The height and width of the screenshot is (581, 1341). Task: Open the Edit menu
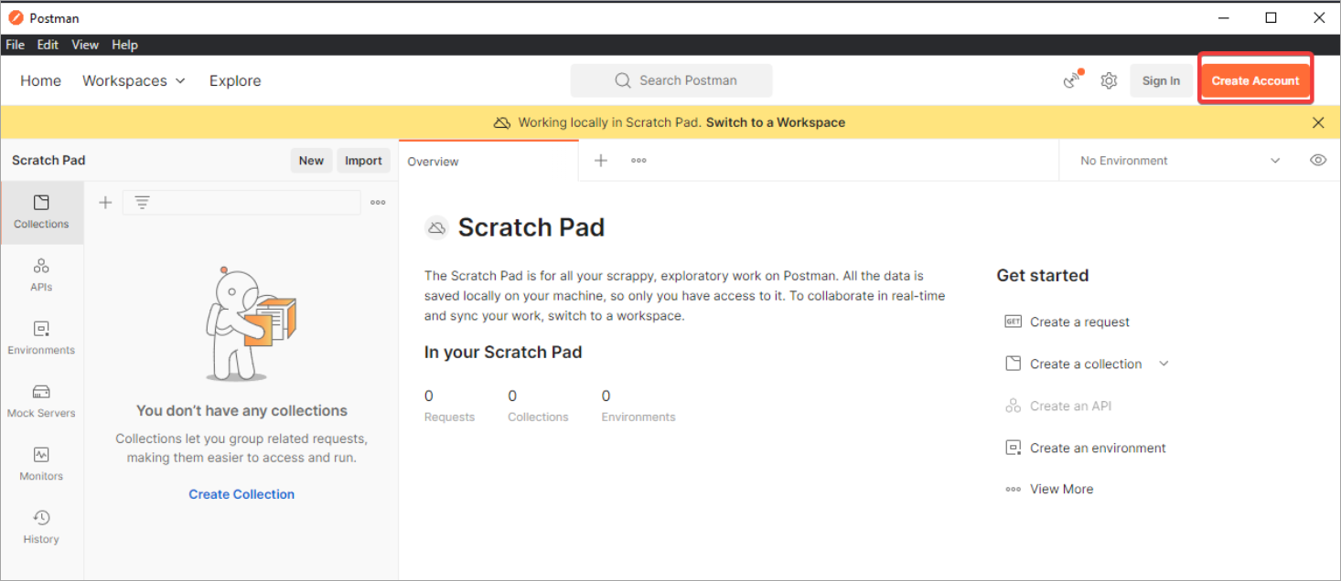(x=48, y=45)
